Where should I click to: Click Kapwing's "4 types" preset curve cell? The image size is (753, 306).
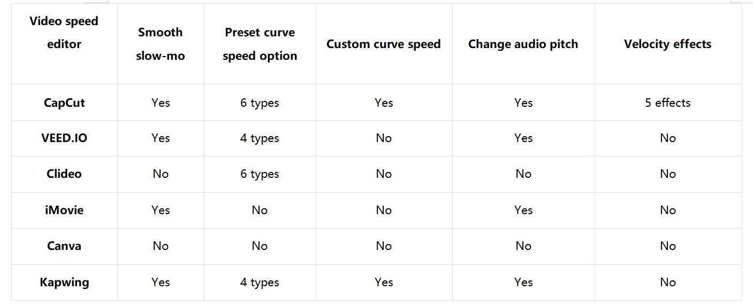click(260, 282)
